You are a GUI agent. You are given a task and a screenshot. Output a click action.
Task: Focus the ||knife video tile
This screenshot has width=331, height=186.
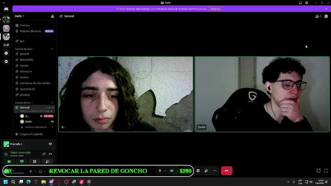[262, 94]
